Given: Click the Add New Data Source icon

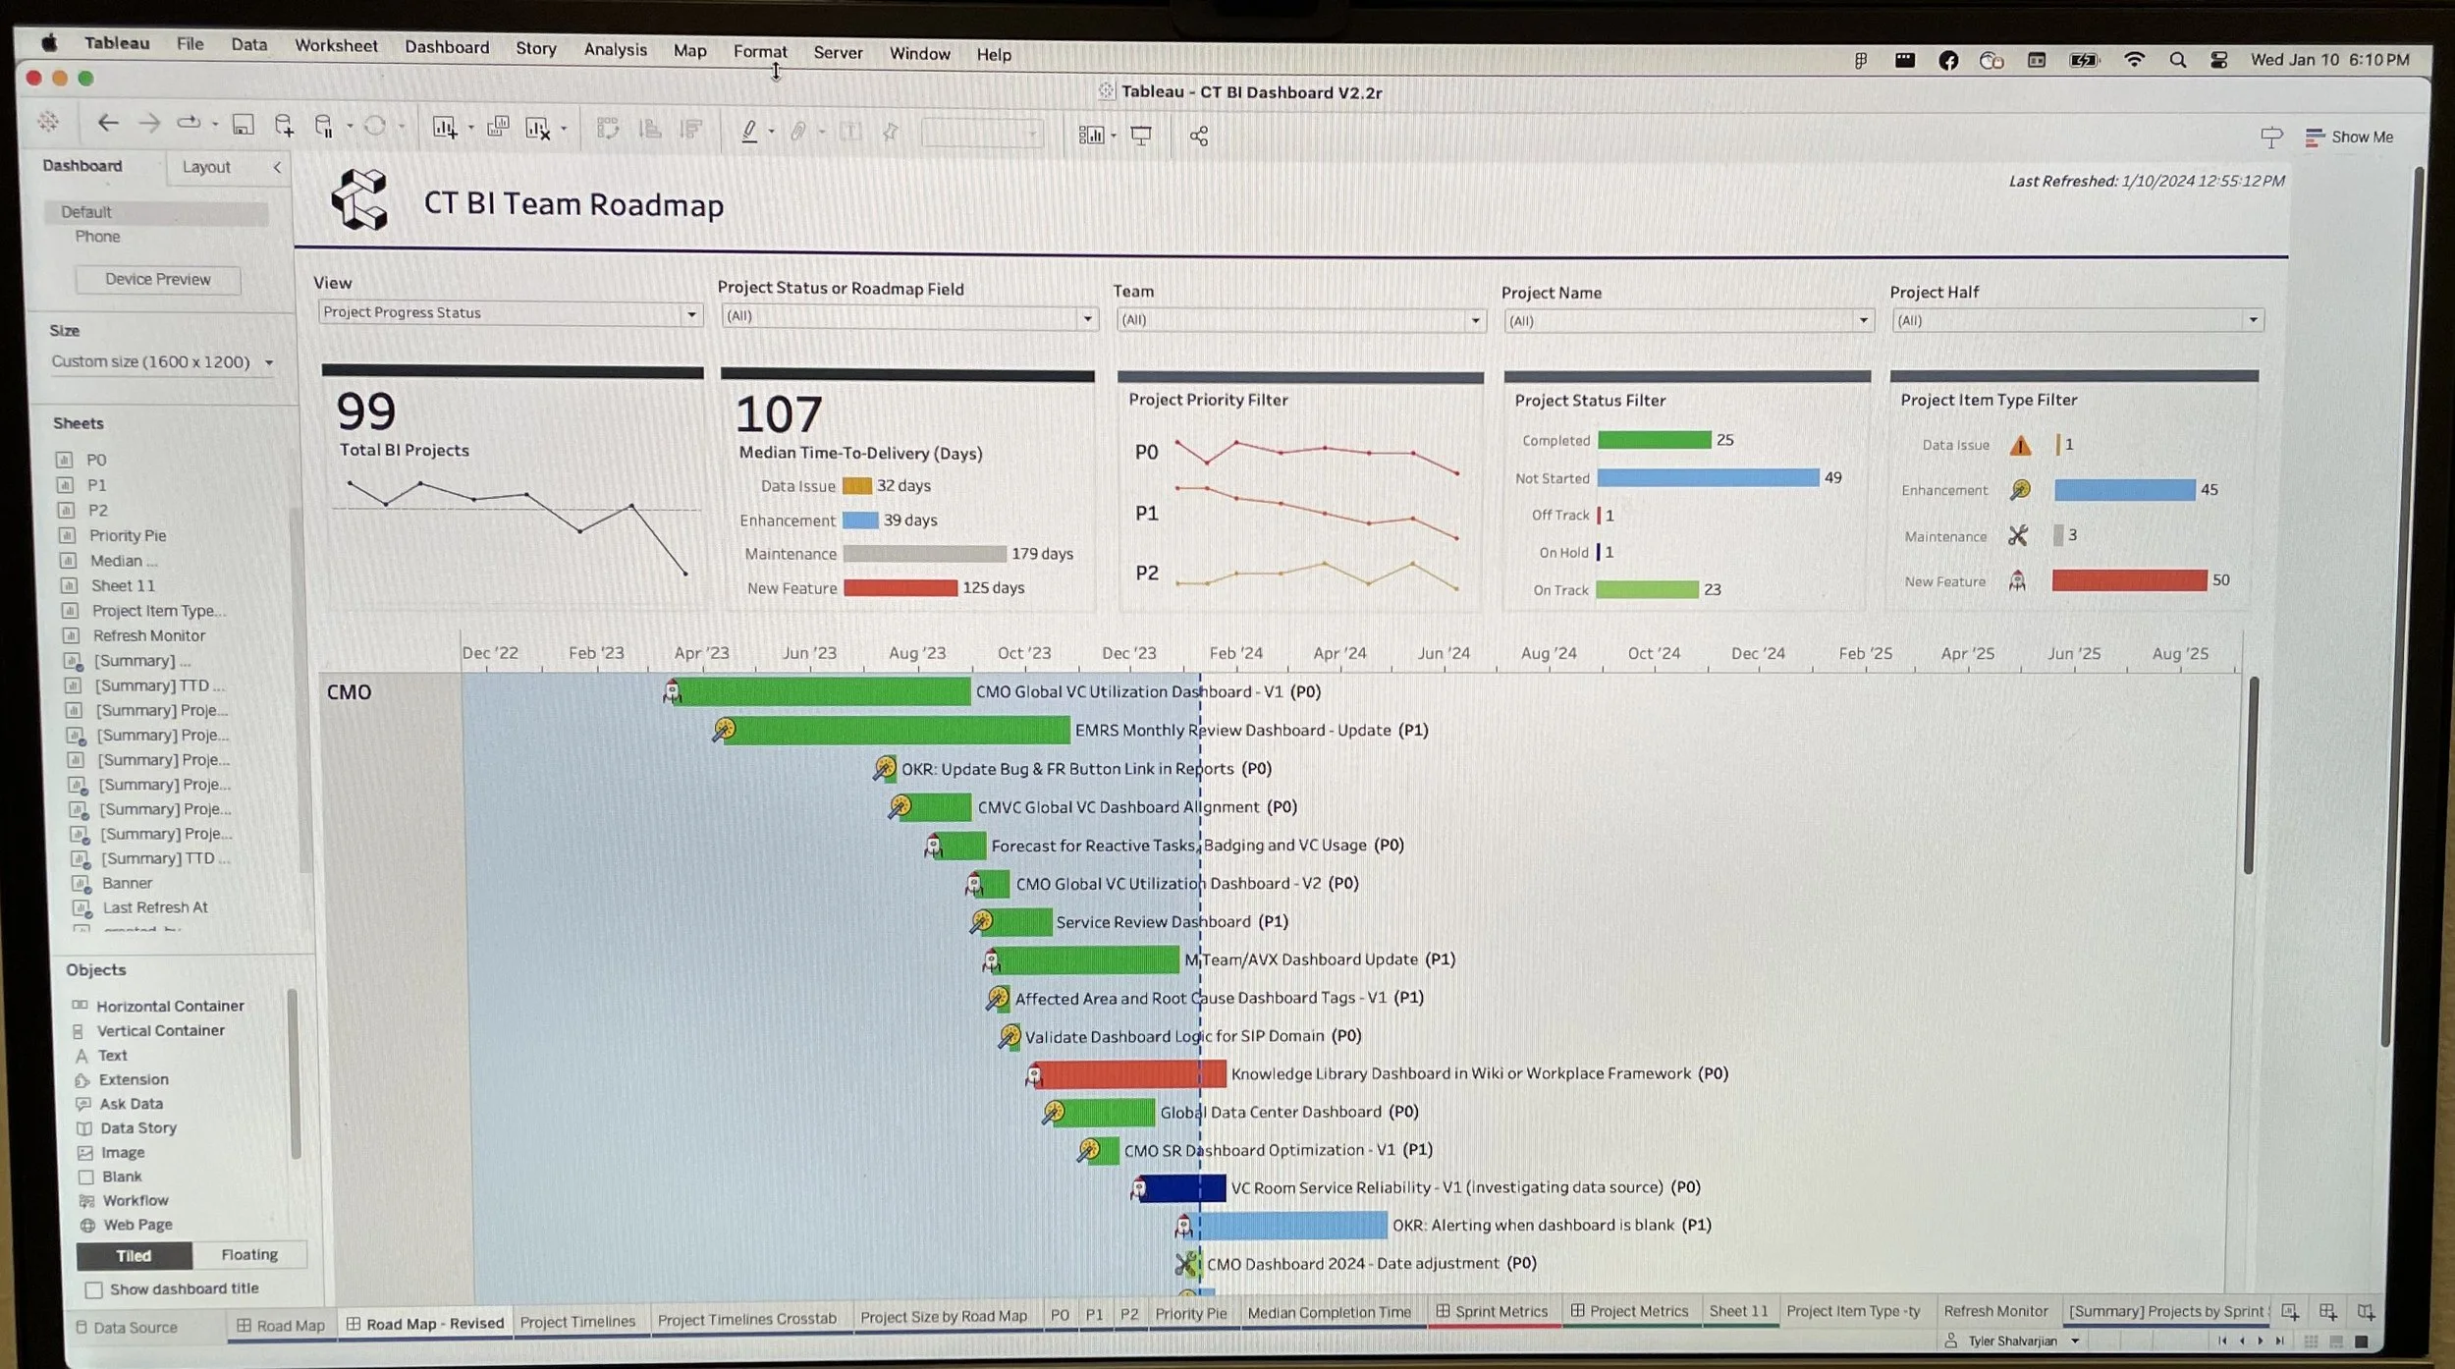Looking at the screenshot, I should point(284,125).
